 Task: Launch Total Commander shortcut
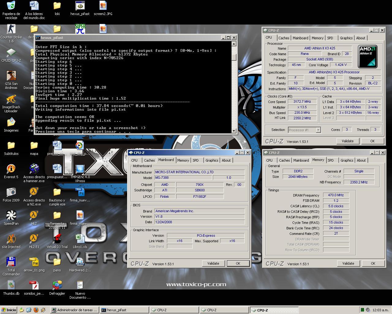(11, 267)
